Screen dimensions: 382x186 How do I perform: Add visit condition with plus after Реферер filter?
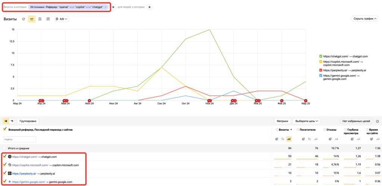tap(113, 7)
